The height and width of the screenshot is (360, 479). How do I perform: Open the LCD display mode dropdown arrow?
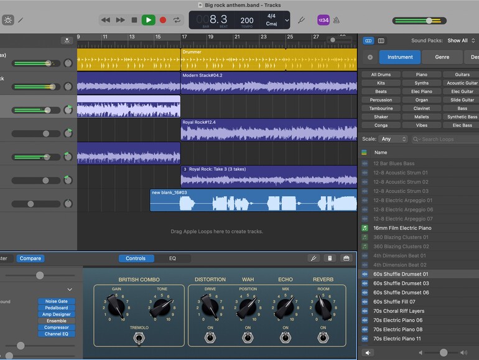pyautogui.click(x=287, y=20)
